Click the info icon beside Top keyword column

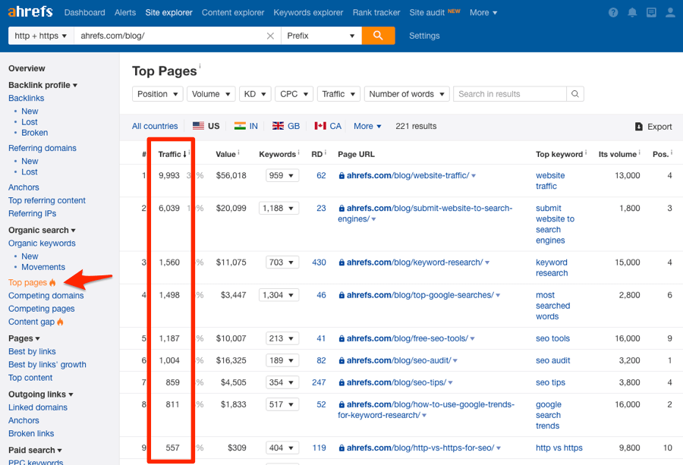(586, 152)
